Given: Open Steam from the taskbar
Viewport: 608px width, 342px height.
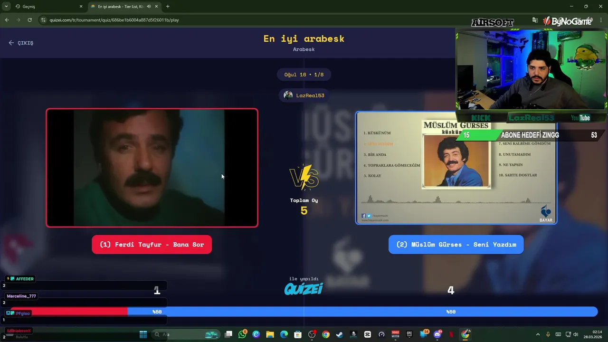Looking at the screenshot, I should 339,334.
